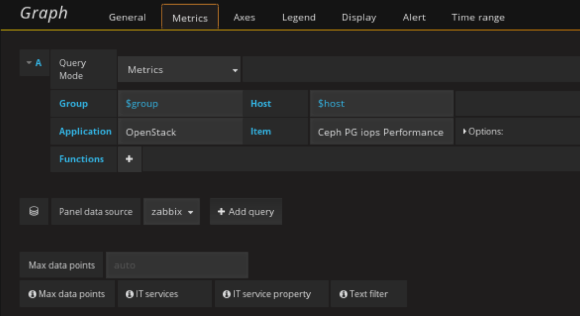Open the Query Mode Metrics dropdown
Image resolution: width=580 pixels, height=316 pixels.
[179, 70]
